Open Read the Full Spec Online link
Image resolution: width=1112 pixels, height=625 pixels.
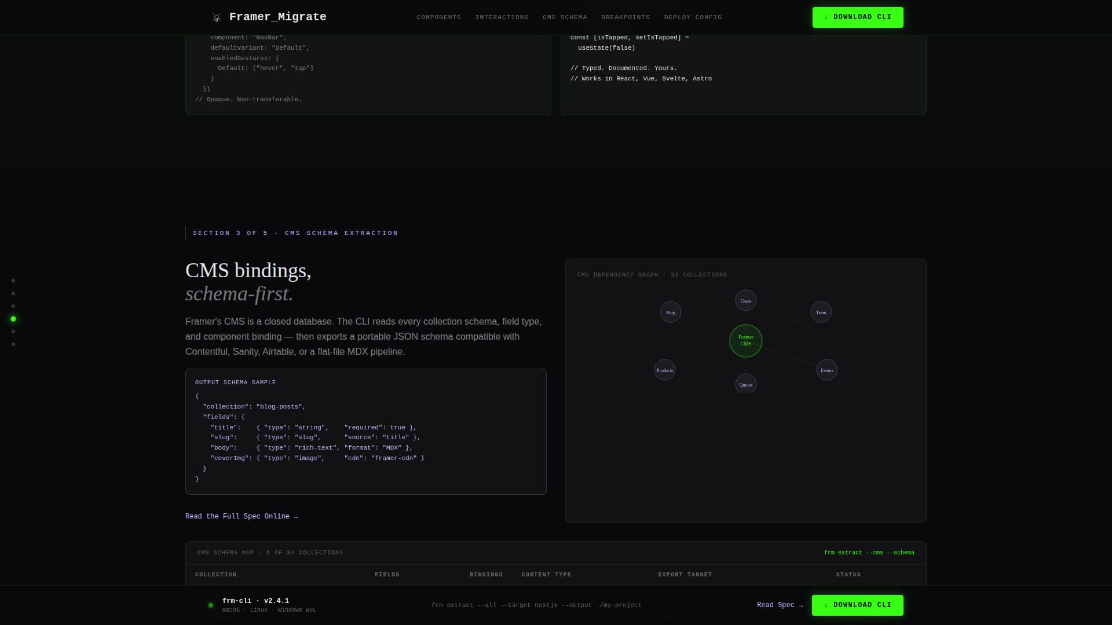click(242, 516)
